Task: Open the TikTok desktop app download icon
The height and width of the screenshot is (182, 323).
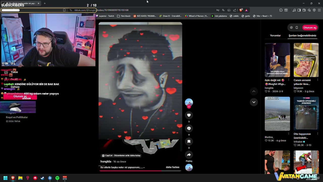Action: tap(291, 28)
